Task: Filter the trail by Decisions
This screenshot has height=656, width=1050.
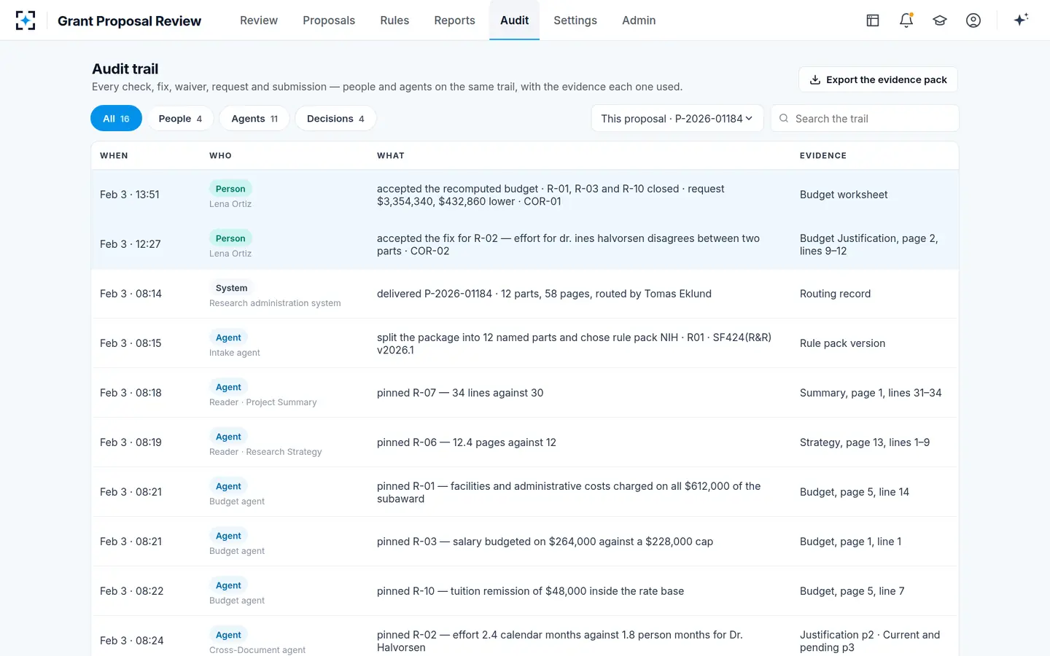Action: click(335, 118)
